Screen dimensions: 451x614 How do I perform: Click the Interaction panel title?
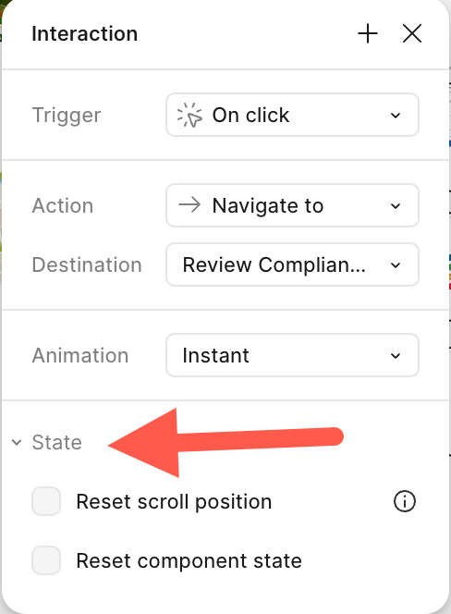point(85,33)
